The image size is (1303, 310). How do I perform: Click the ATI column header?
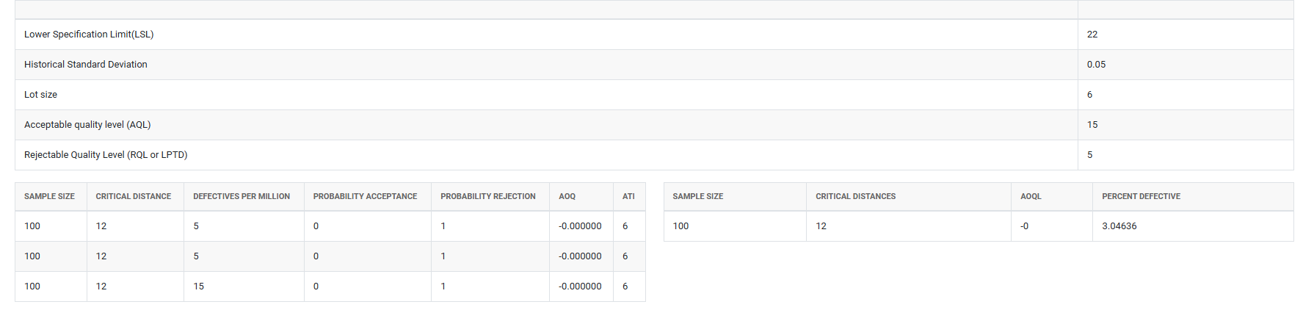[x=628, y=197]
